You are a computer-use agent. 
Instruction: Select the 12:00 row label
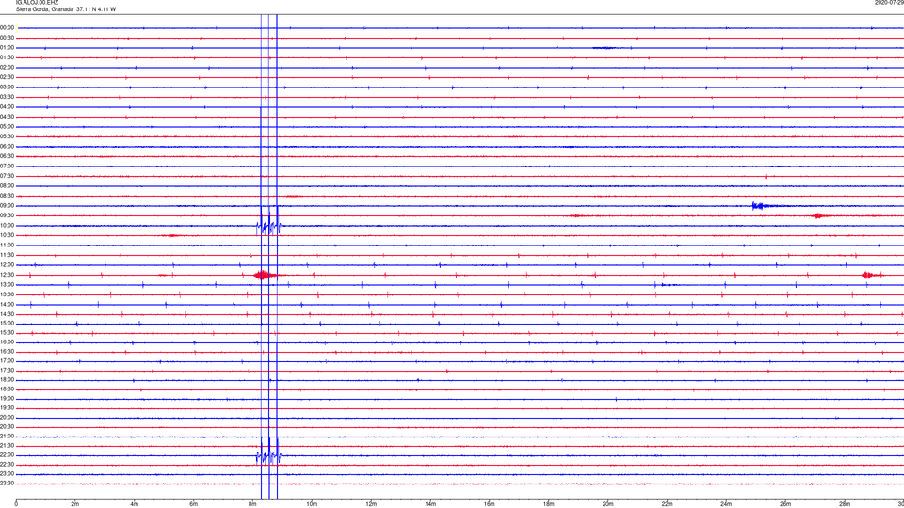point(8,265)
